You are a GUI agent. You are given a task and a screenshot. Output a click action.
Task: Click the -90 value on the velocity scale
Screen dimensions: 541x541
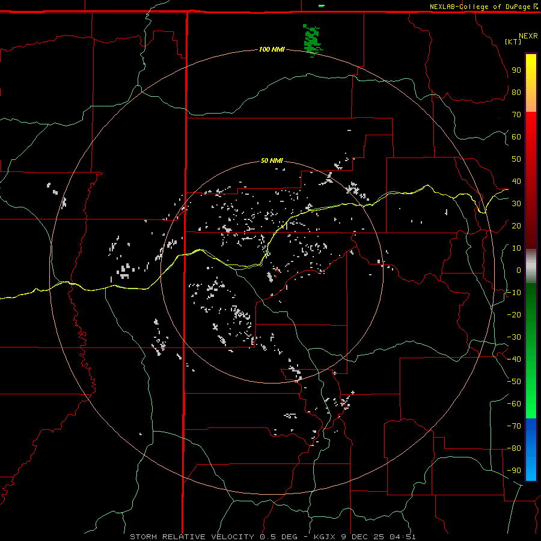(514, 471)
